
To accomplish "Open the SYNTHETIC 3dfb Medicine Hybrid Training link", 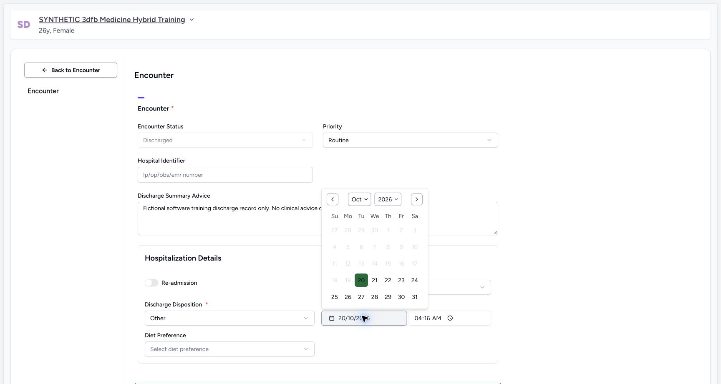I will click(112, 20).
